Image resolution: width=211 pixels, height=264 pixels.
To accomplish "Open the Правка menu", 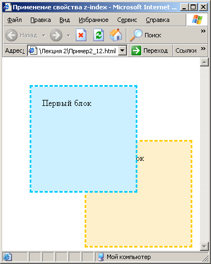I will 41,20.
